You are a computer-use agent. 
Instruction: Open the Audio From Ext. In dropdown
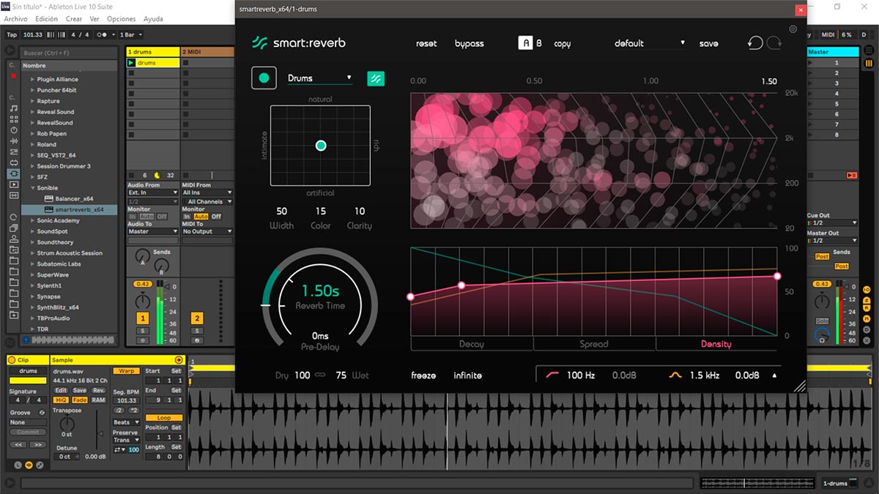coord(153,193)
